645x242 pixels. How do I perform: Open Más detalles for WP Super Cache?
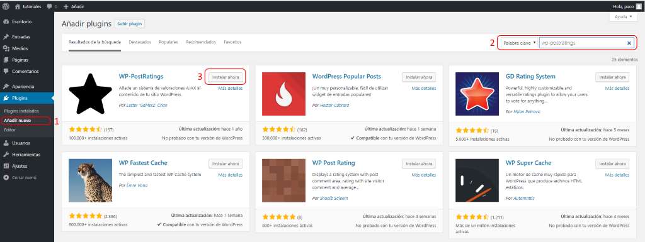click(x=617, y=175)
